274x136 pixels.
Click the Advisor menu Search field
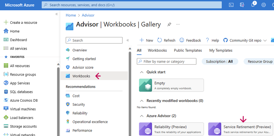click(x=94, y=40)
